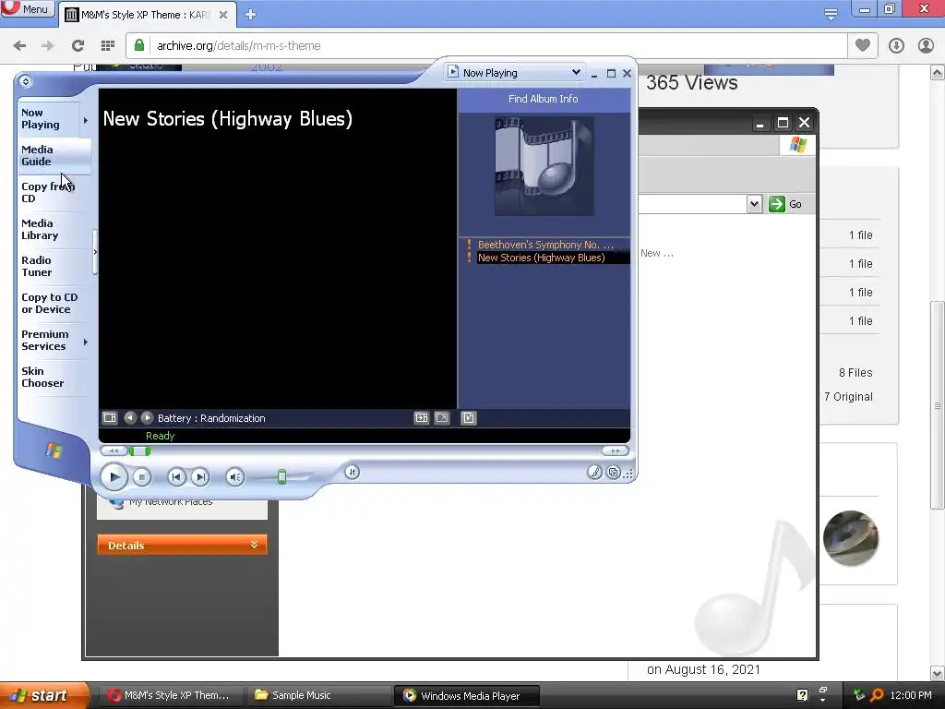Click the green volume slider handle

281,477
